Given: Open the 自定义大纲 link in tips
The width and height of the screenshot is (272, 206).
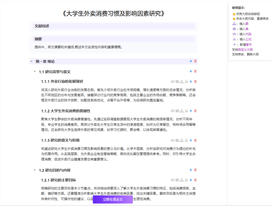Looking at the screenshot, I should (245, 49).
